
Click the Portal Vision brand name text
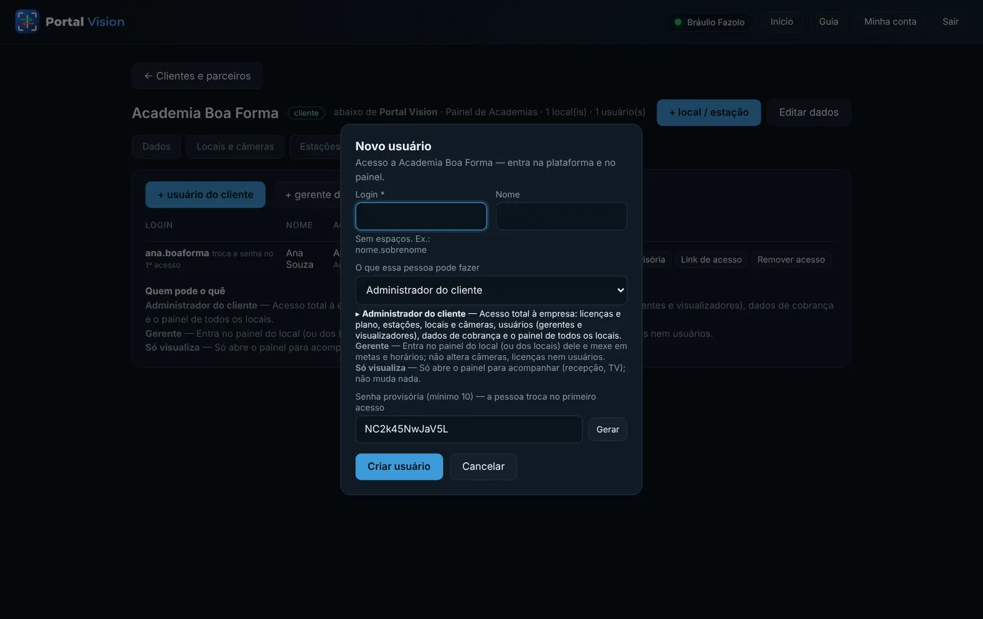point(85,22)
